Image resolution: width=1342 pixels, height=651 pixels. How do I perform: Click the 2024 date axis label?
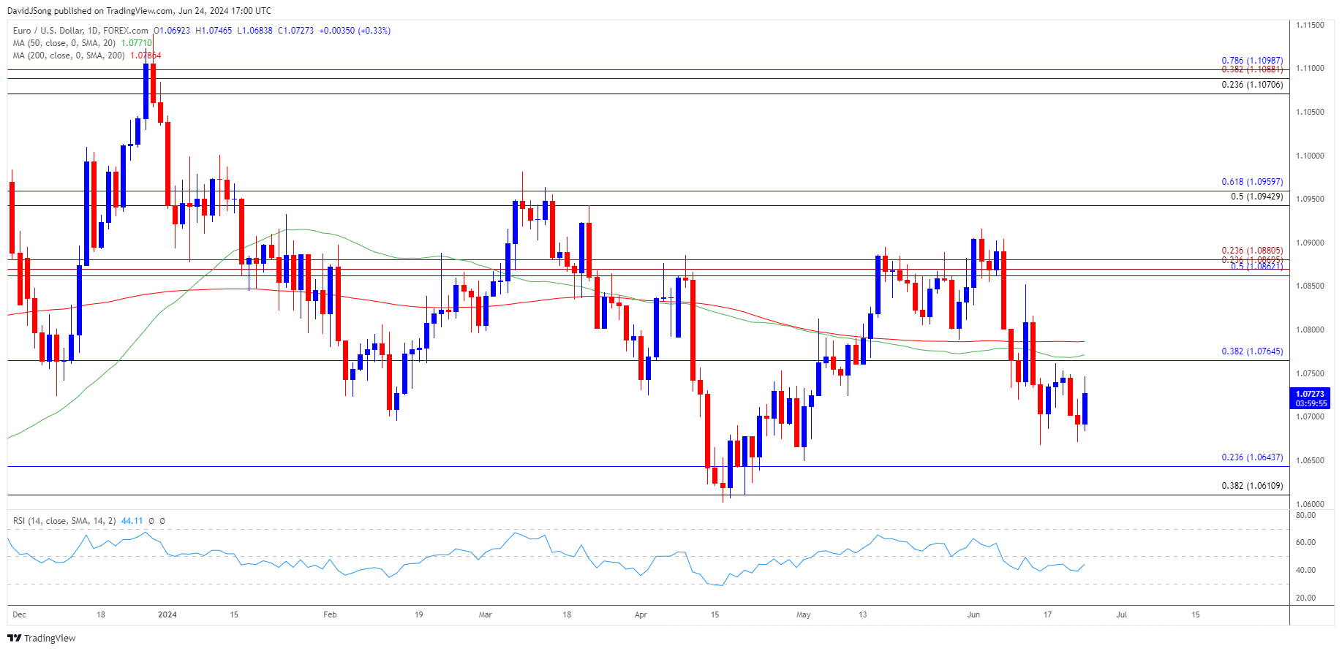click(x=167, y=614)
